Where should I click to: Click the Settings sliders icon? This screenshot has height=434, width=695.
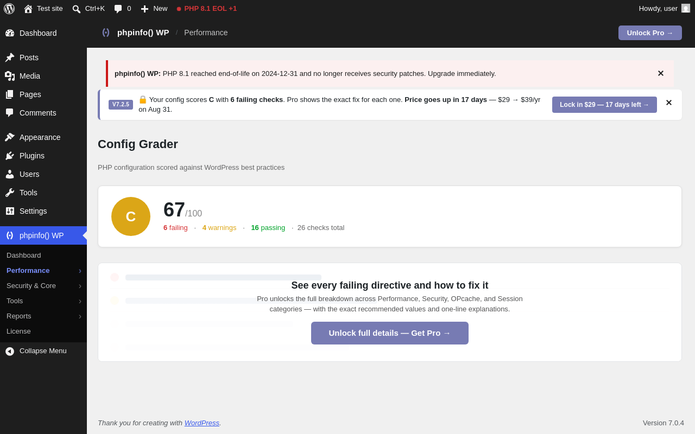pos(10,211)
